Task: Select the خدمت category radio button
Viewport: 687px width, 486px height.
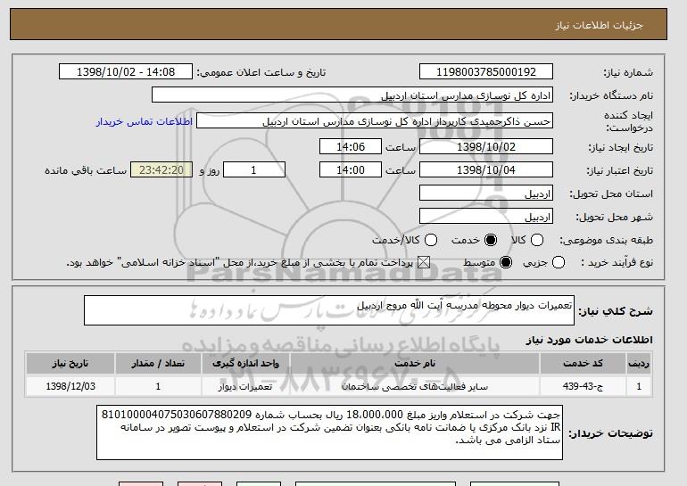Action: click(491, 240)
